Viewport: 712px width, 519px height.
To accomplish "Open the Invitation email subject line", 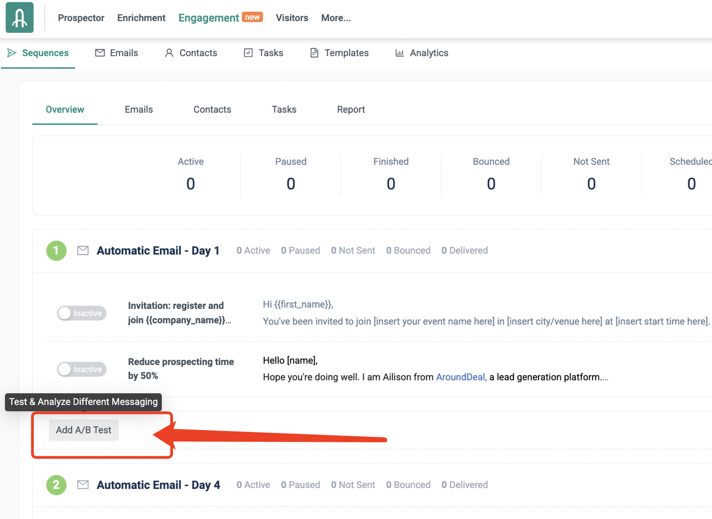I will click(176, 313).
